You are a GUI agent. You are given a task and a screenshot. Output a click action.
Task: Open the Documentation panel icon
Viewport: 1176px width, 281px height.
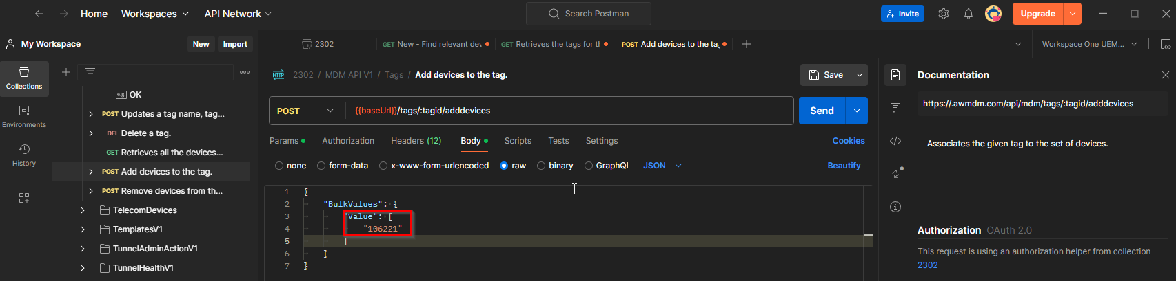895,75
